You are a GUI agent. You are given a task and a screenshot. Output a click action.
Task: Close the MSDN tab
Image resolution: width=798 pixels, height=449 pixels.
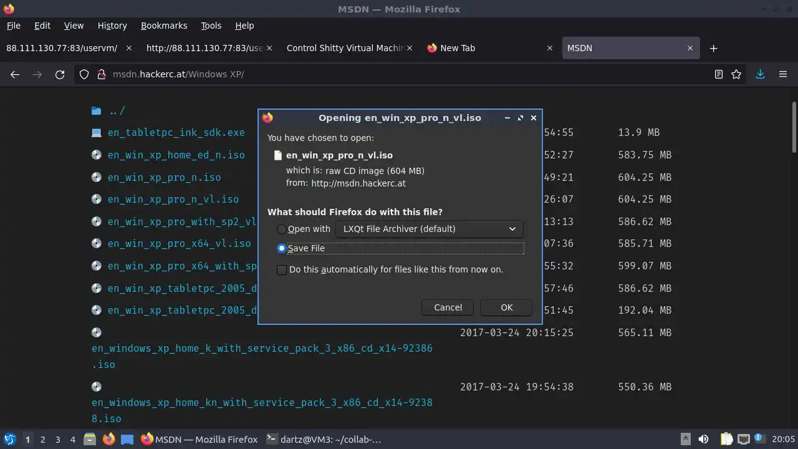(690, 48)
